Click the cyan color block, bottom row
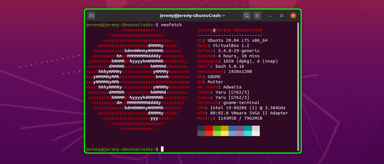 point(248,133)
